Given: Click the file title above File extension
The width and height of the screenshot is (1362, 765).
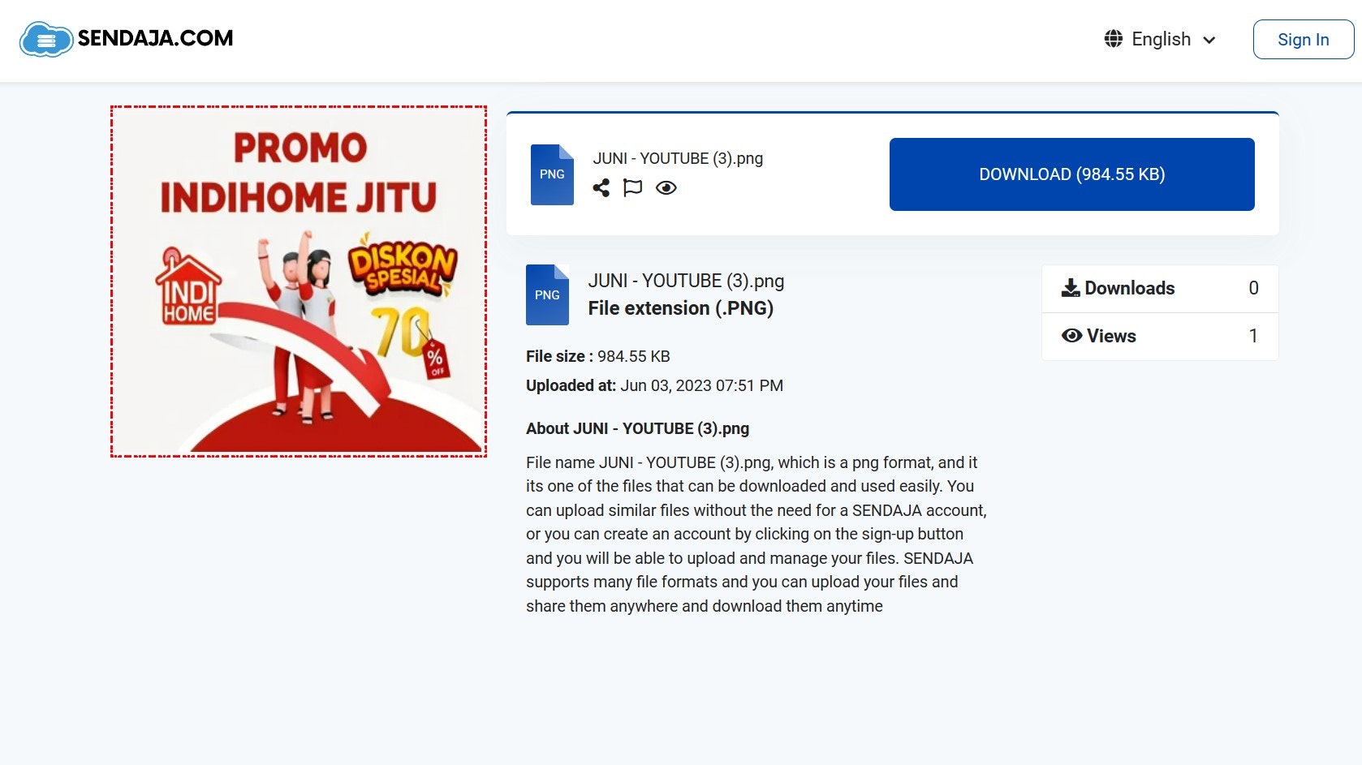Looking at the screenshot, I should [x=686, y=281].
